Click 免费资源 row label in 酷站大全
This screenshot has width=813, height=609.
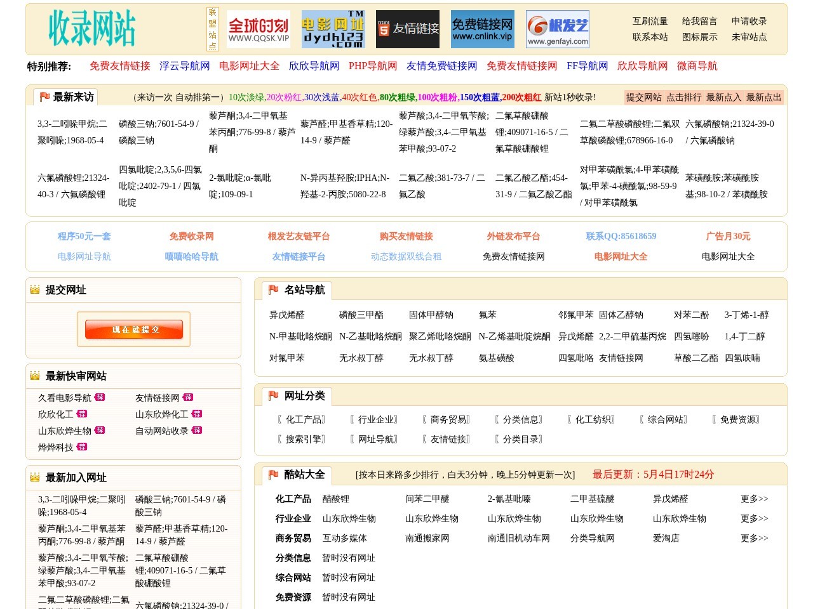point(293,598)
